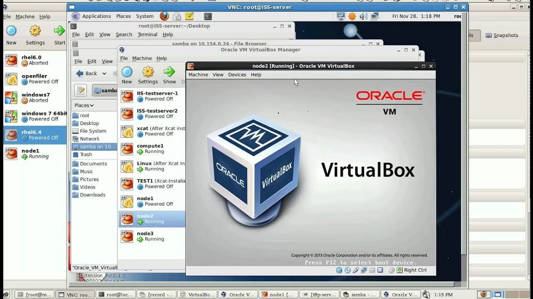Click the network connections icon in GNOME panel
The width and height of the screenshot is (533, 299).
tap(375, 16)
